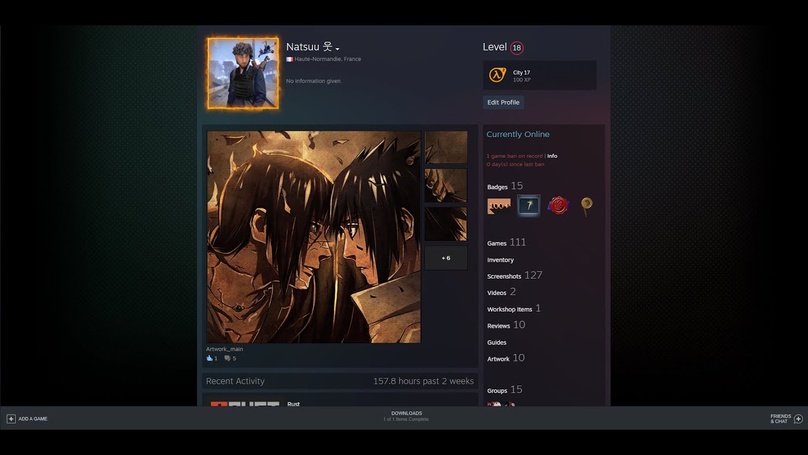Open the Downloads status in bottom bar
Screen dimensions: 808x455
click(x=406, y=416)
